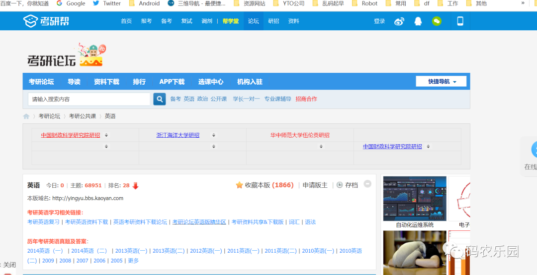
Task: Open the YTO公司 bookmarks folder
Action: [289, 3]
